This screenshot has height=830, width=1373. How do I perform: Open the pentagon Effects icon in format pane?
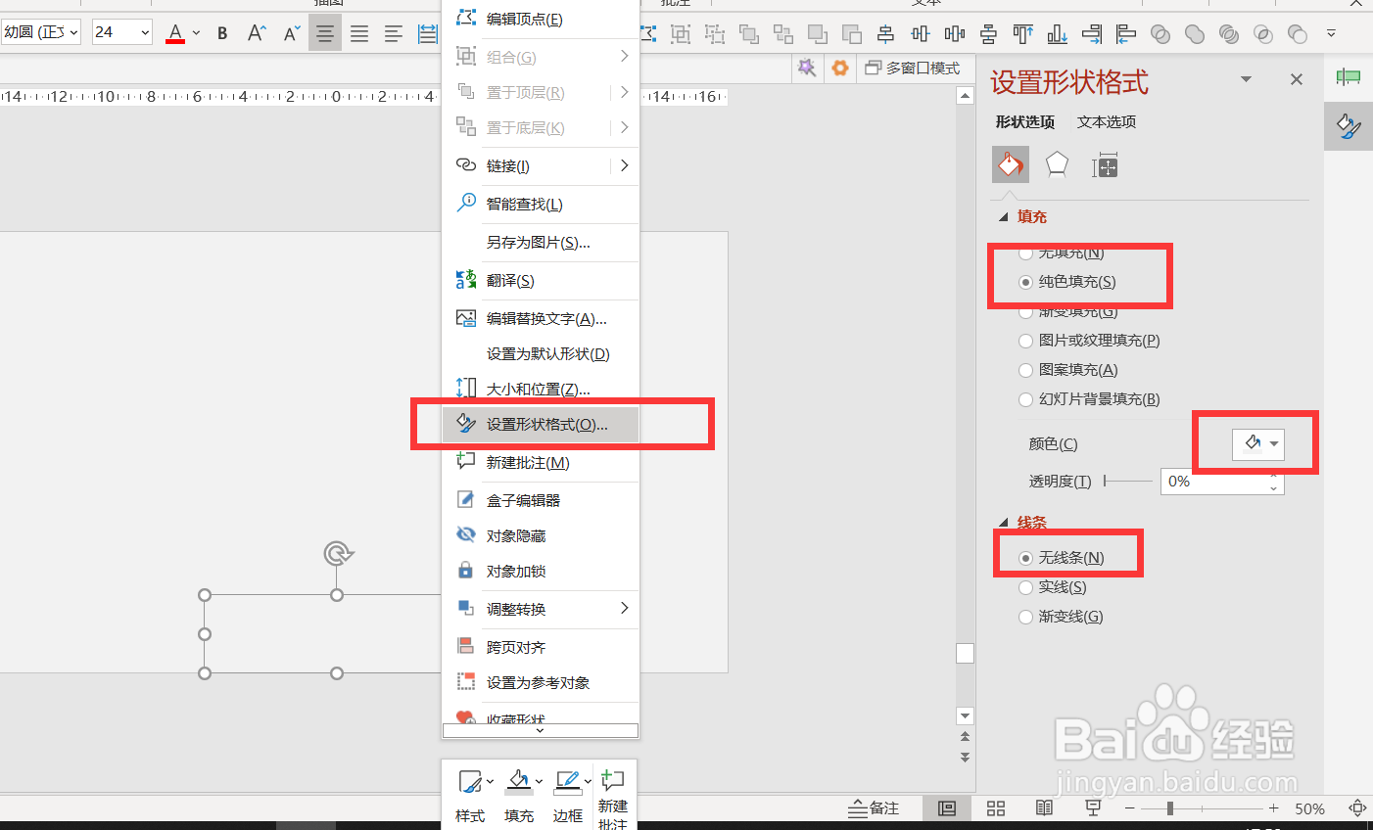click(1057, 165)
